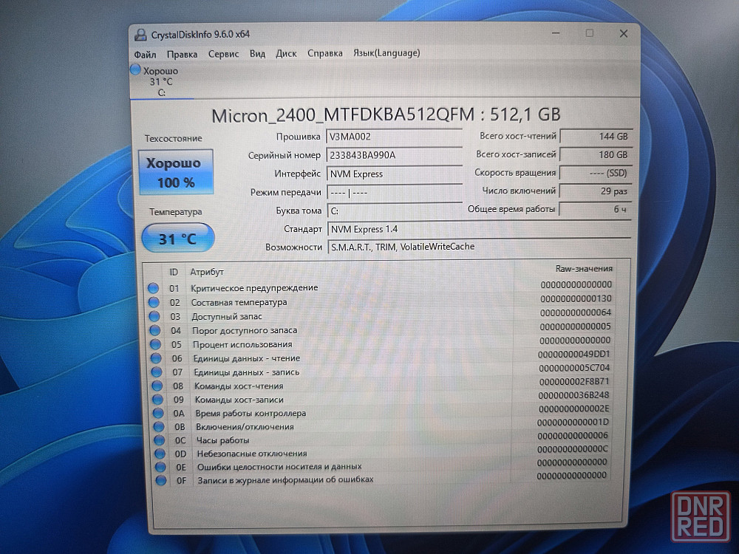Click status dot for Часы работы
Image resolution: width=739 pixels, height=554 pixels.
pyautogui.click(x=160, y=440)
